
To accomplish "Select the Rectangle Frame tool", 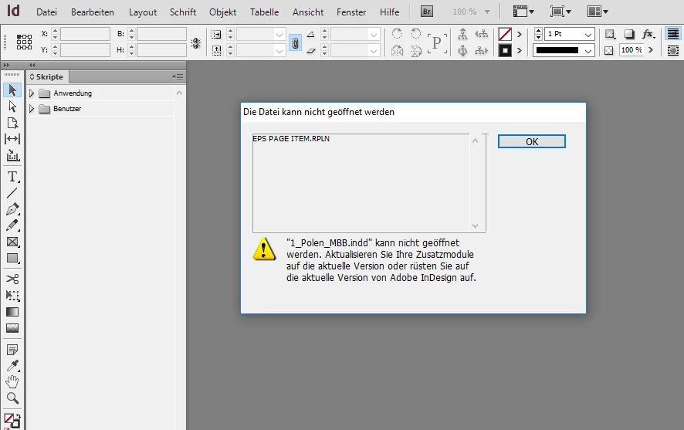I will [12, 242].
